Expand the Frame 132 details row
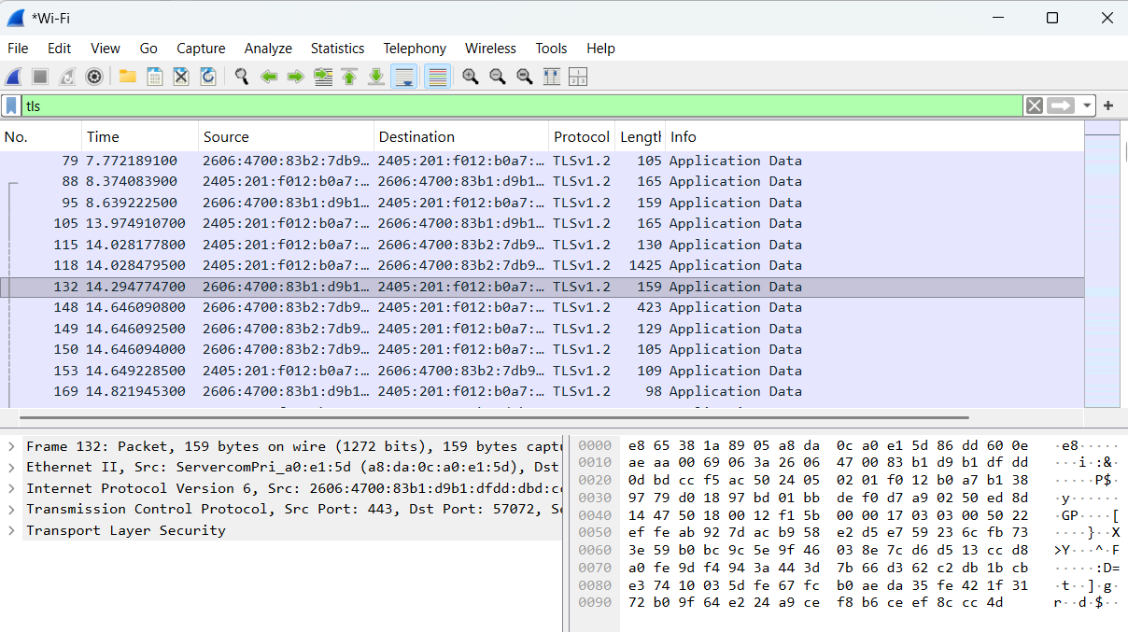The image size is (1128, 632). click(11, 446)
